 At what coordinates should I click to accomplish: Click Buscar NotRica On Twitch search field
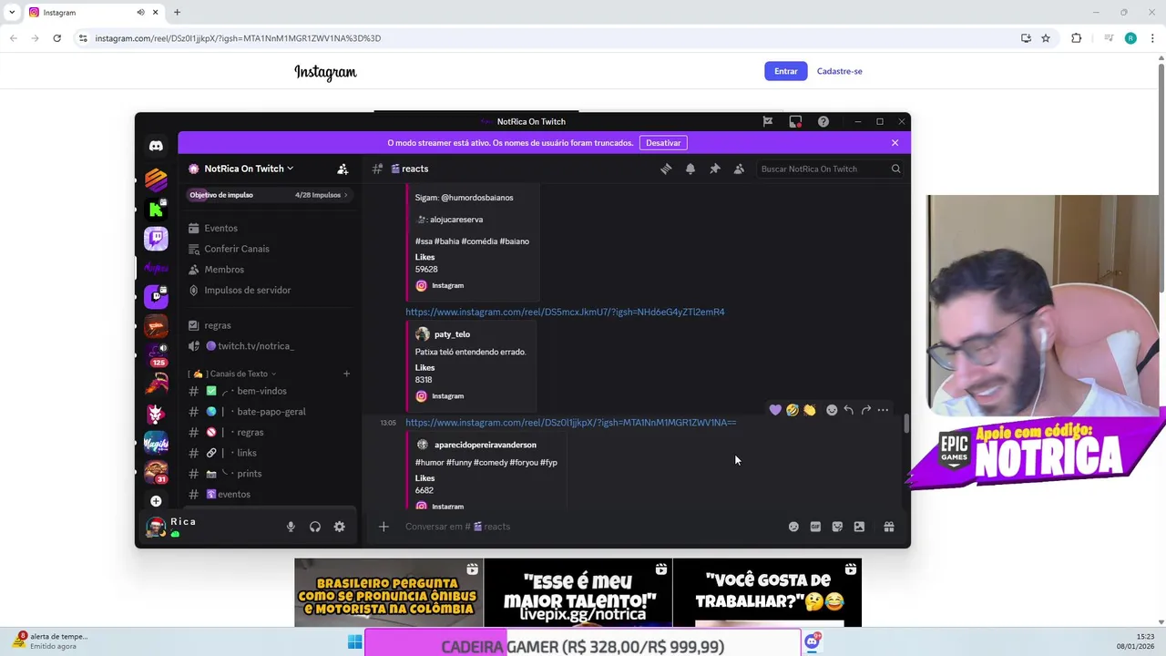tap(829, 169)
